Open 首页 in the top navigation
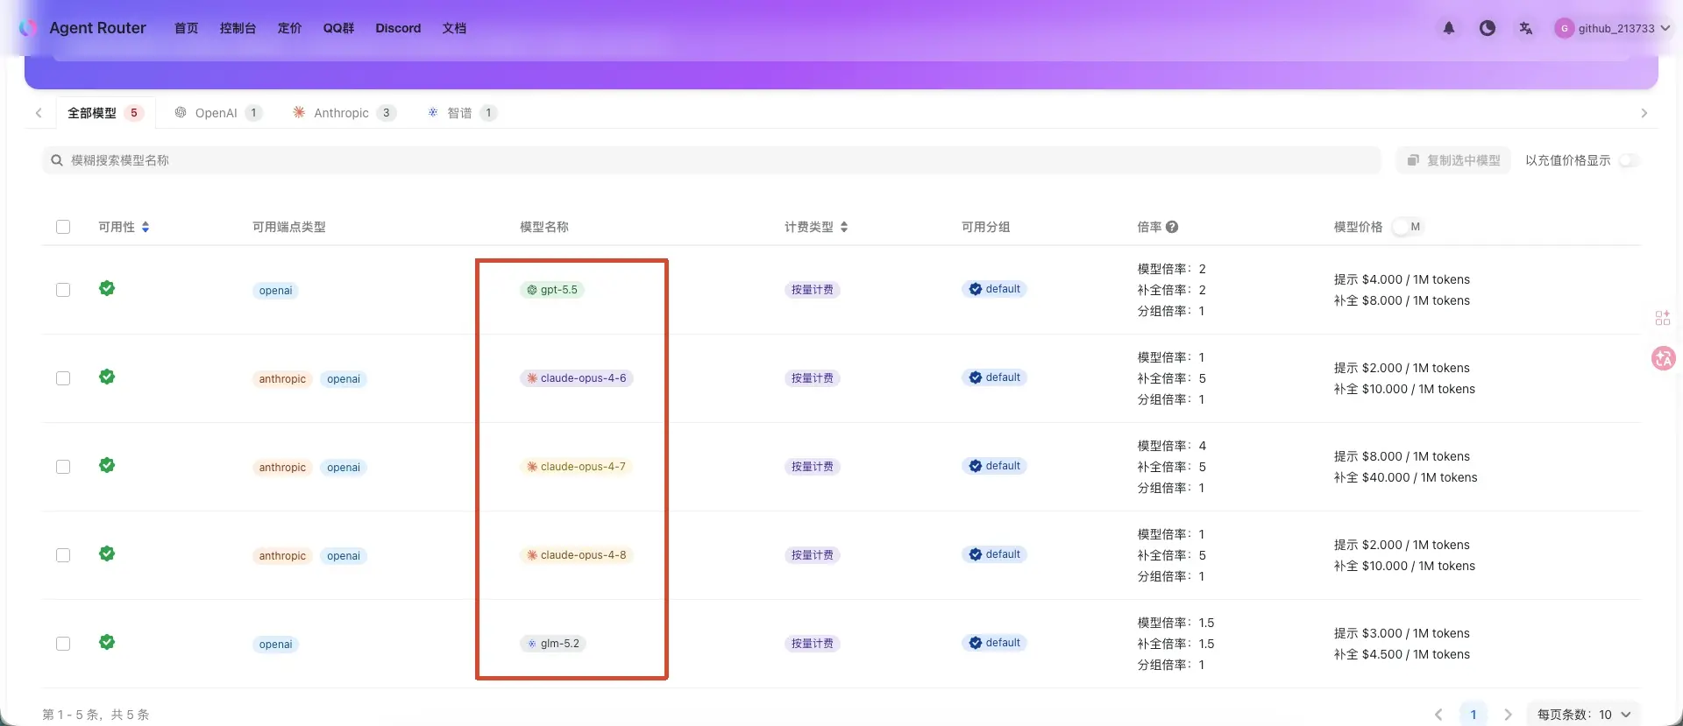Image resolution: width=1683 pixels, height=726 pixels. pyautogui.click(x=186, y=28)
